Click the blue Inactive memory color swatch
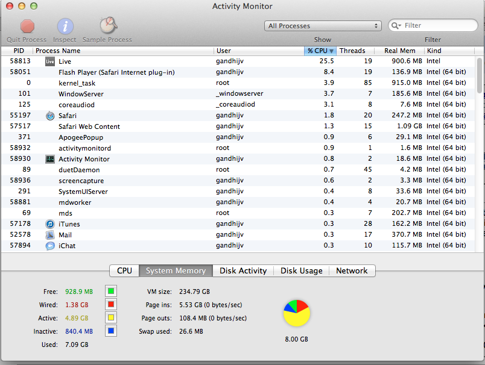485x365 pixels. coord(111,331)
